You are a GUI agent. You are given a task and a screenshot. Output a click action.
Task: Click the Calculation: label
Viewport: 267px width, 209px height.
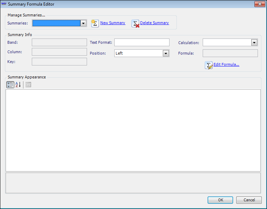click(189, 43)
